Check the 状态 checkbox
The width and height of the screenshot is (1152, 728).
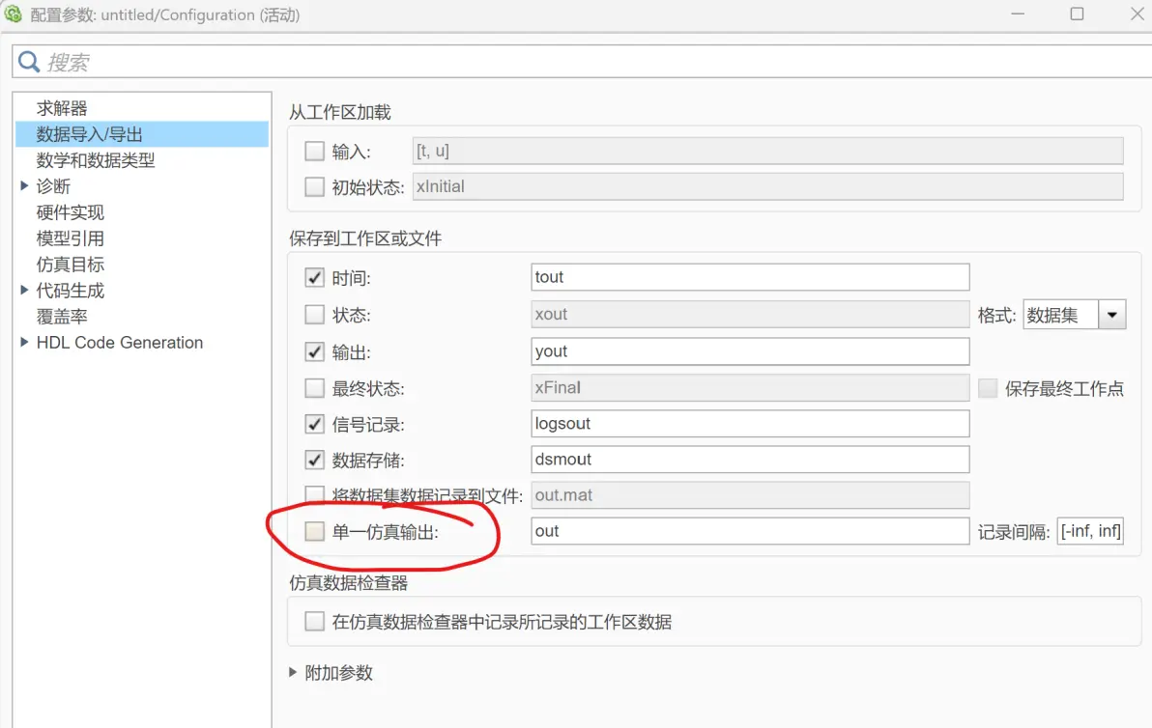coord(314,314)
